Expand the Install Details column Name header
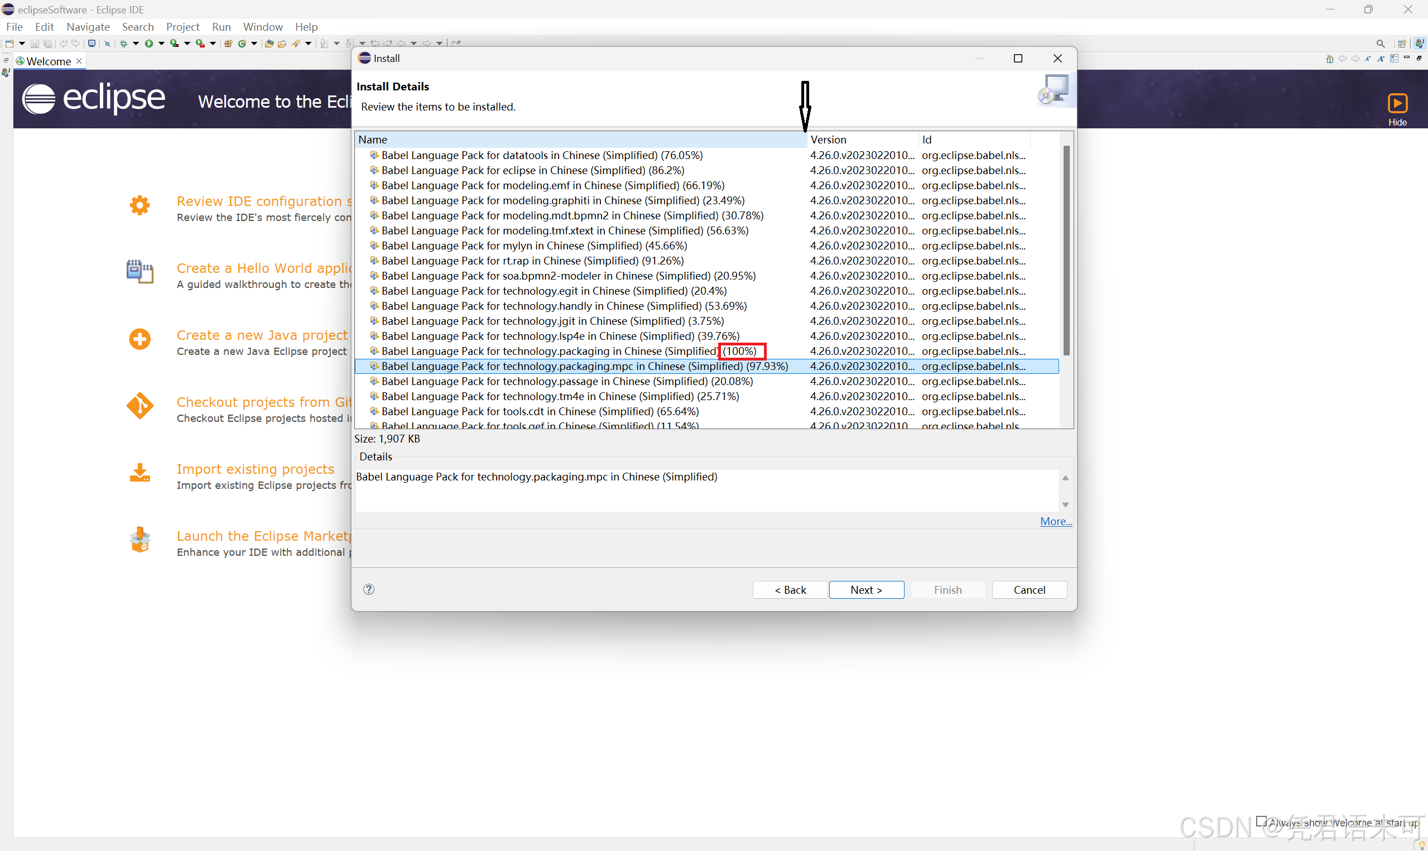 pyautogui.click(x=805, y=139)
